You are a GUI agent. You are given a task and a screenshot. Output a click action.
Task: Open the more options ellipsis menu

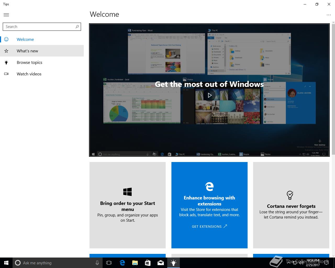[x=329, y=15]
